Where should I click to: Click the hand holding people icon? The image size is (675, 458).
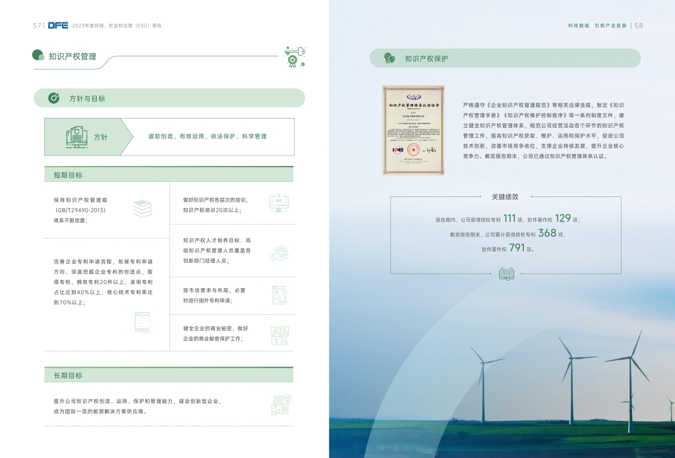coord(279,252)
